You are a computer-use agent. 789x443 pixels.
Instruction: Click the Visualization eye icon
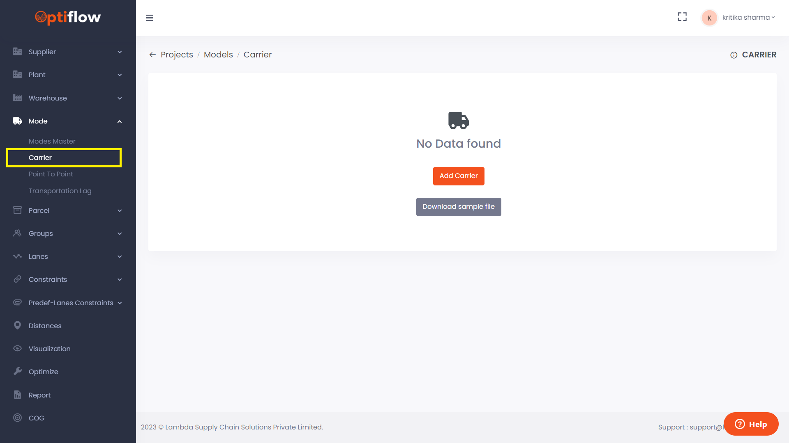(x=17, y=348)
